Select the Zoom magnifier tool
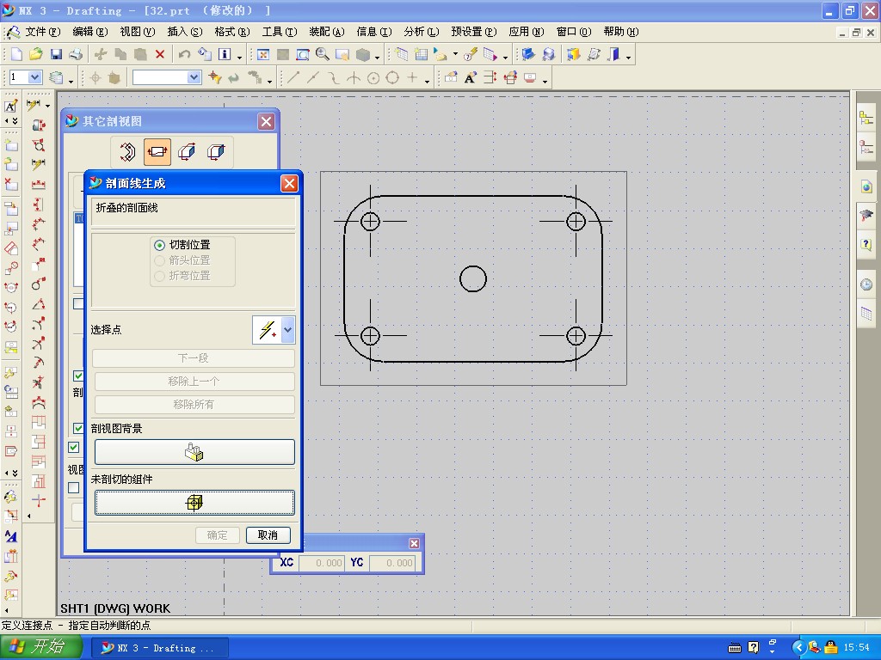The width and height of the screenshot is (881, 660). [323, 54]
